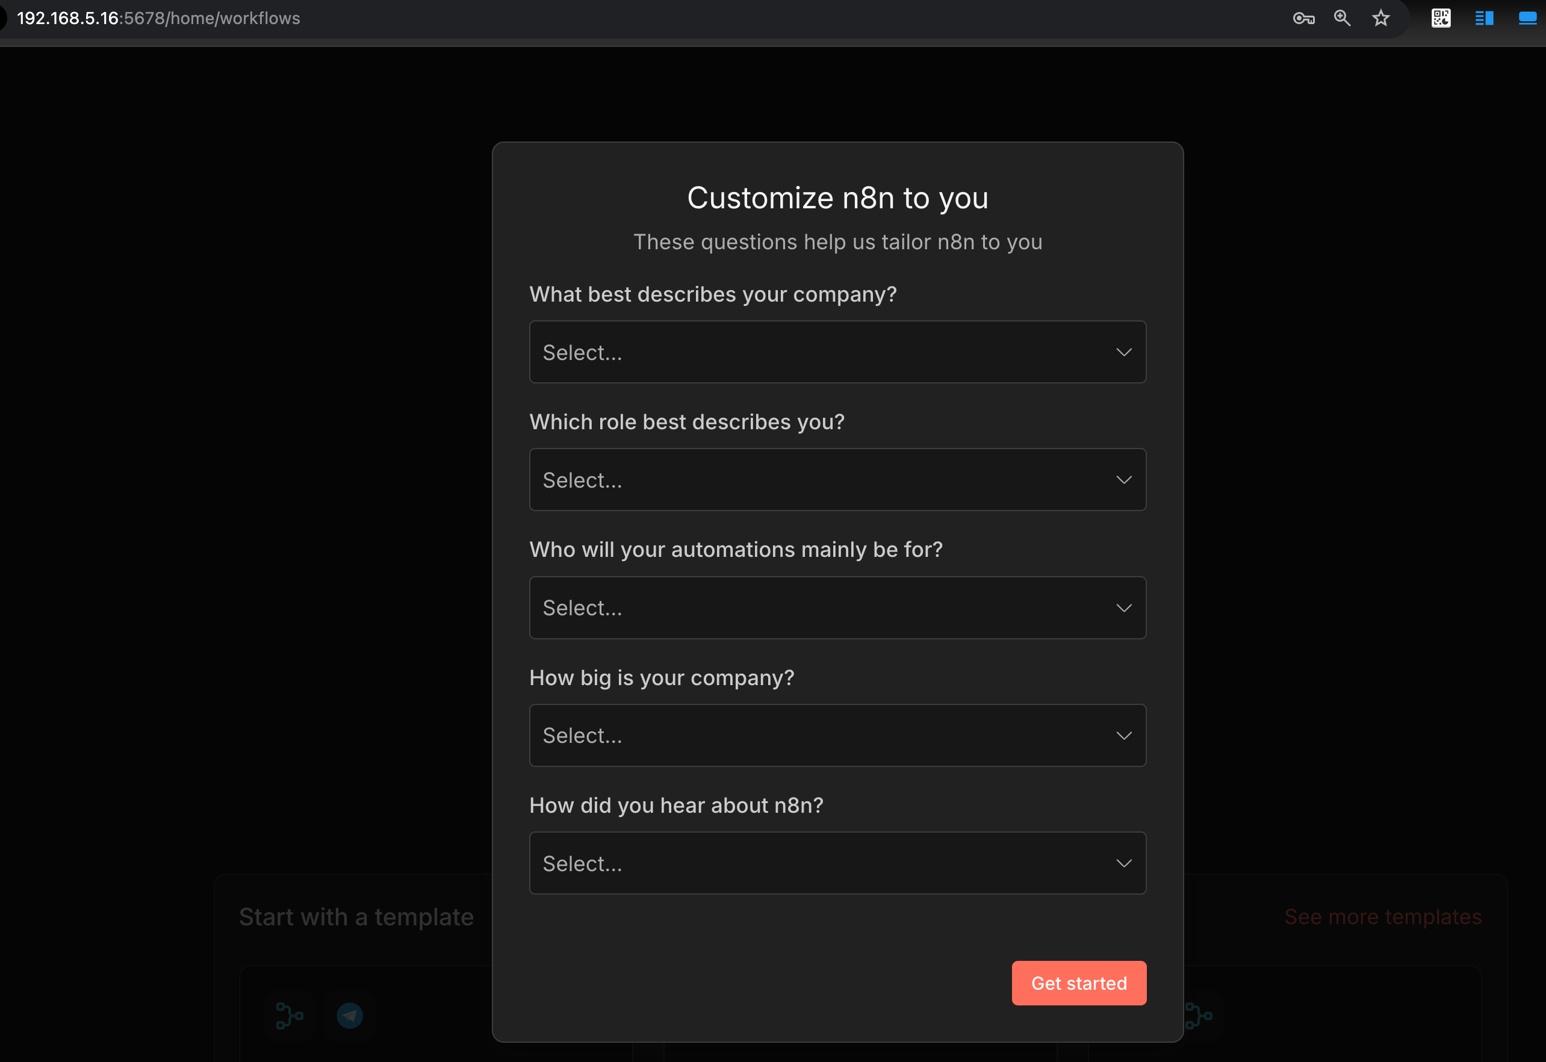Click the password key icon in address bar
The width and height of the screenshot is (1546, 1062).
[x=1303, y=19]
